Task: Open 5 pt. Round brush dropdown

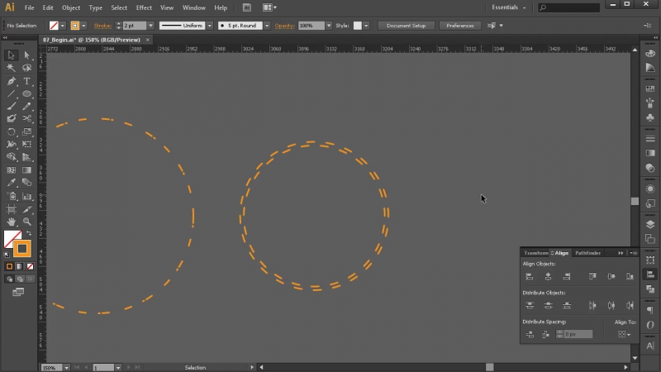Action: (x=267, y=26)
